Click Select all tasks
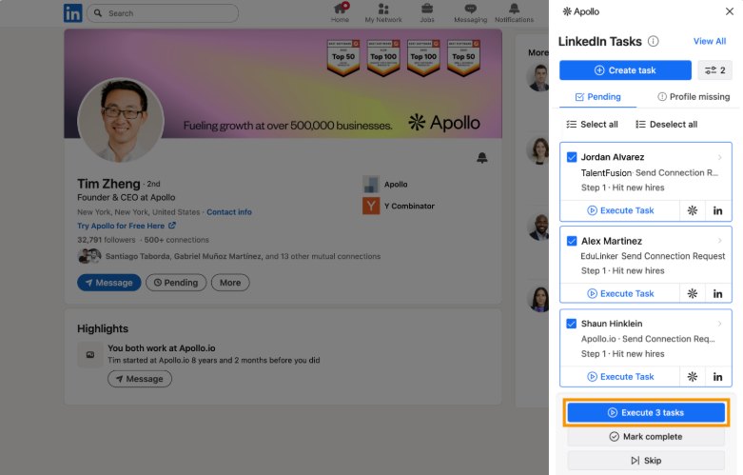This screenshot has width=743, height=475. click(x=593, y=124)
